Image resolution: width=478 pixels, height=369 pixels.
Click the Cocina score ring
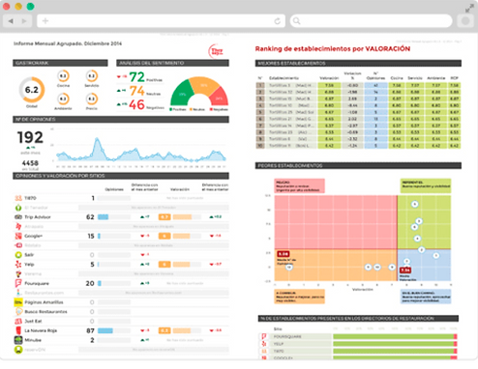[63, 76]
